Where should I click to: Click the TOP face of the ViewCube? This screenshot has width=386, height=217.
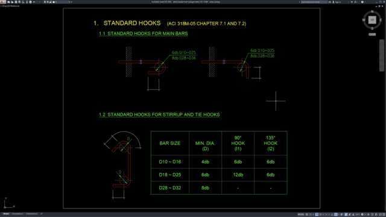point(372,20)
